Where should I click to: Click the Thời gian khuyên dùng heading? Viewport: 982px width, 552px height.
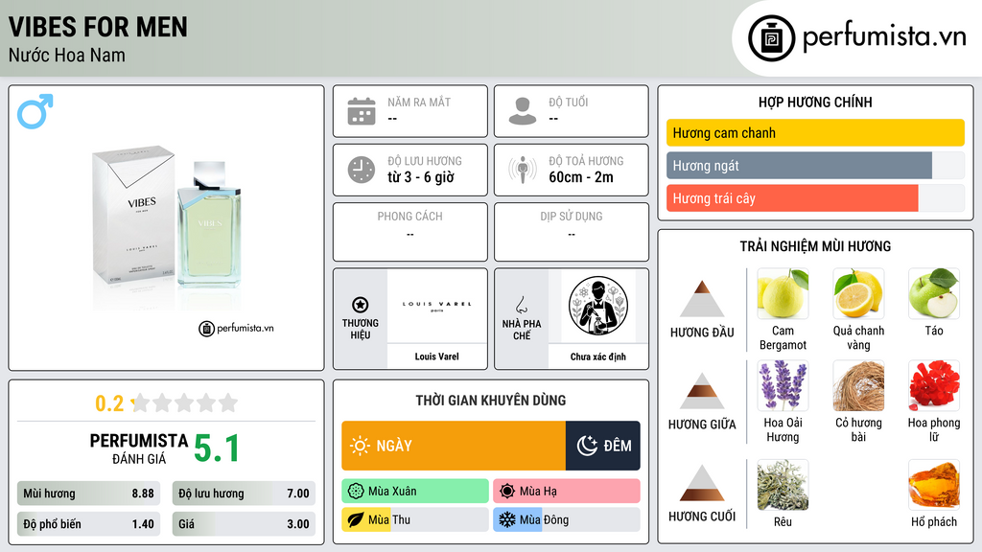pos(491,400)
